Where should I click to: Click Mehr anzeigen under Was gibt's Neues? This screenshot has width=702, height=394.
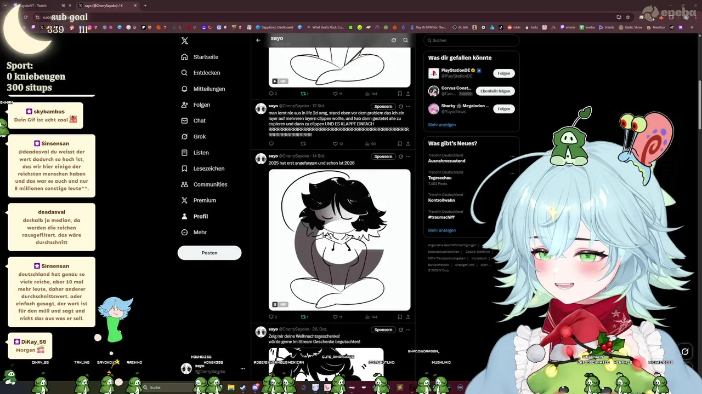442,230
